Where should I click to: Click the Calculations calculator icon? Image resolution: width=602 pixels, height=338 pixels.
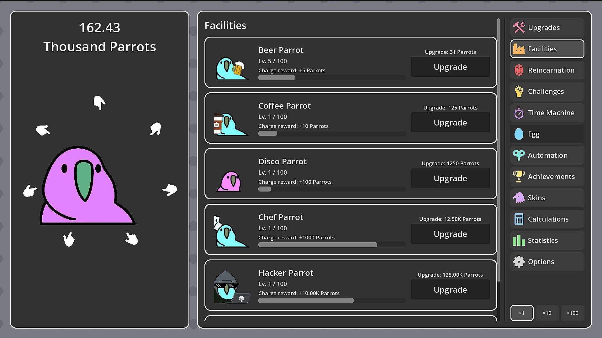[x=519, y=219]
